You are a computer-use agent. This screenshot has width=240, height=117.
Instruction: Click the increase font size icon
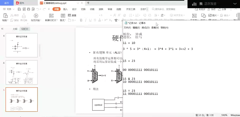point(115,15)
